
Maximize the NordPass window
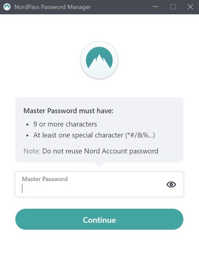(173, 7)
